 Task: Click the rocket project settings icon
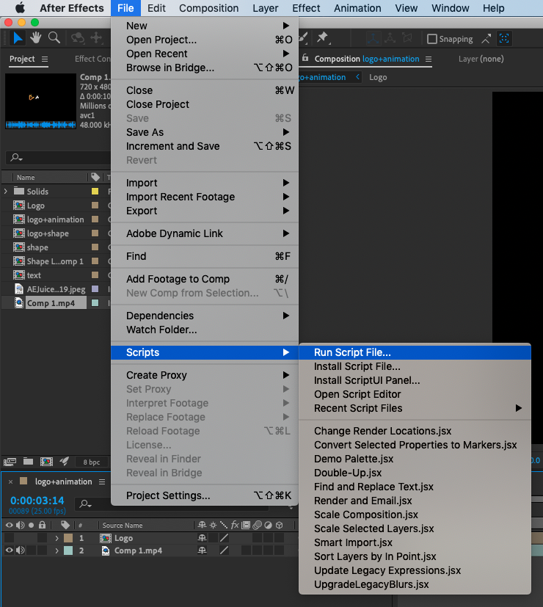(x=65, y=461)
